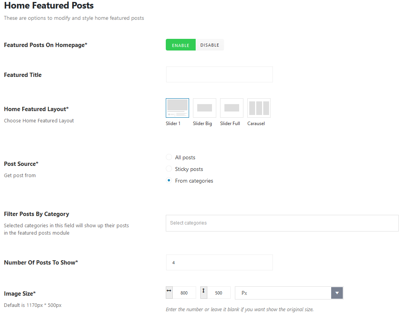Click the Featured Title text field
This screenshot has width=403, height=317.
click(219, 75)
